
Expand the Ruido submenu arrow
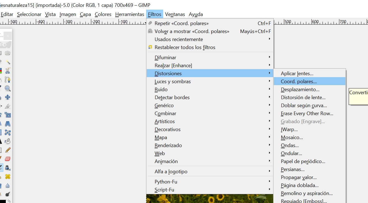pyautogui.click(x=269, y=89)
